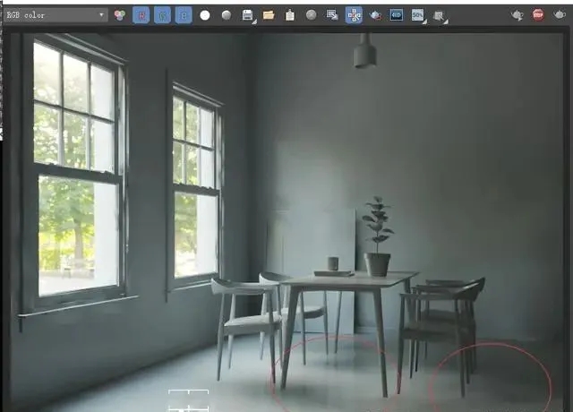Start render with rightmost teapot icon
573x412 pixels.
click(x=559, y=15)
